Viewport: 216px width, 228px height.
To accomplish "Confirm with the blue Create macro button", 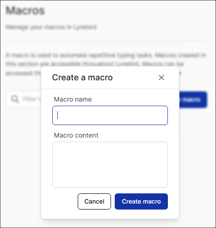I will [141, 201].
